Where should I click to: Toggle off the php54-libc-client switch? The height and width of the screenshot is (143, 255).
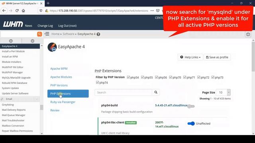[191, 124]
